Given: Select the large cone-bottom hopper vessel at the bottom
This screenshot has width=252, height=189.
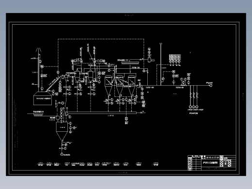Looking at the screenshot, I should pyautogui.click(x=62, y=131).
